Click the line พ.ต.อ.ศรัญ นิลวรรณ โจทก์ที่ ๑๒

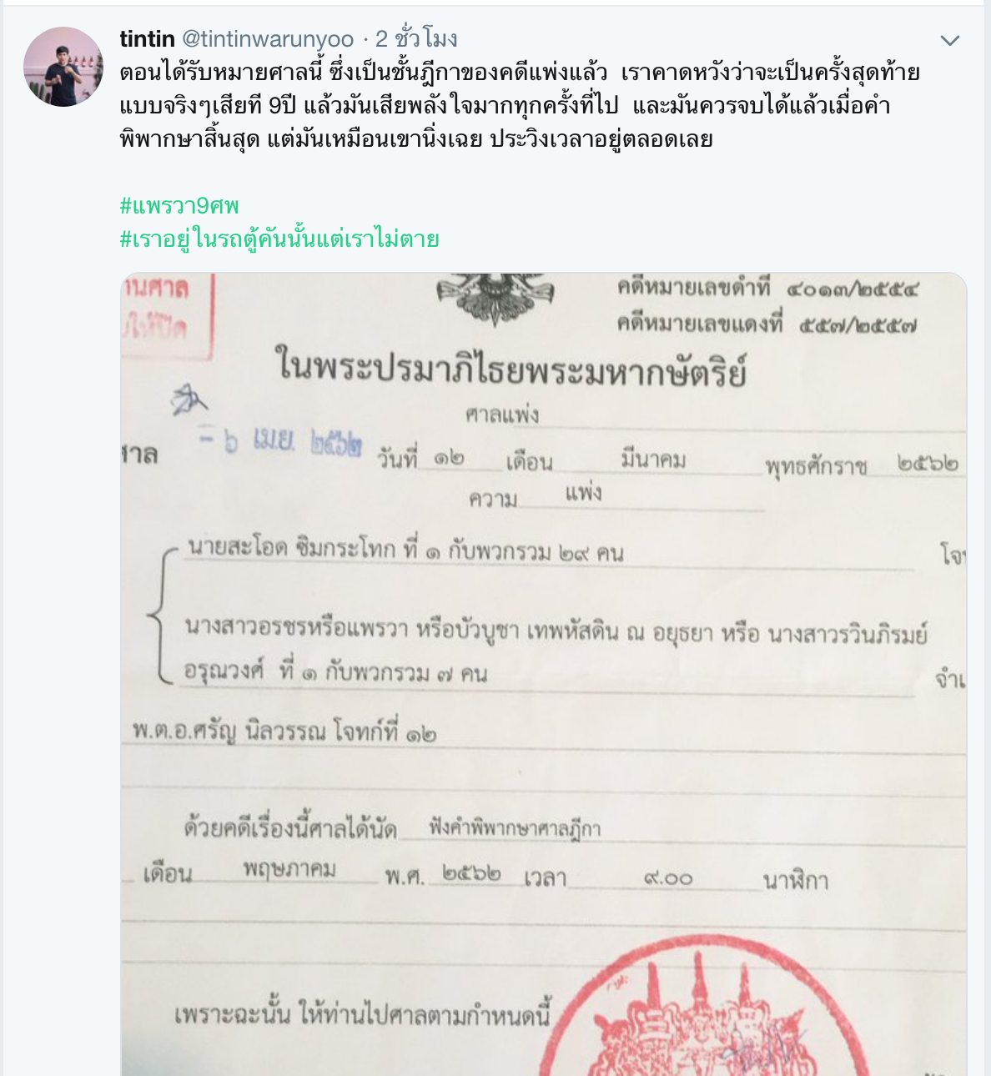tap(284, 731)
